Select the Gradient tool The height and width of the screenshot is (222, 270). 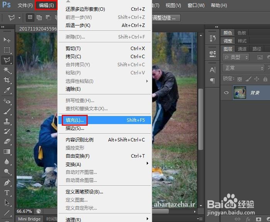click(7, 151)
